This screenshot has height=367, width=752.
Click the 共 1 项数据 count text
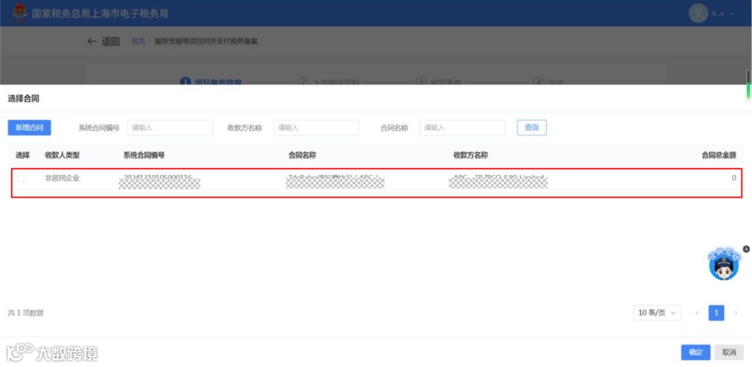coord(26,313)
